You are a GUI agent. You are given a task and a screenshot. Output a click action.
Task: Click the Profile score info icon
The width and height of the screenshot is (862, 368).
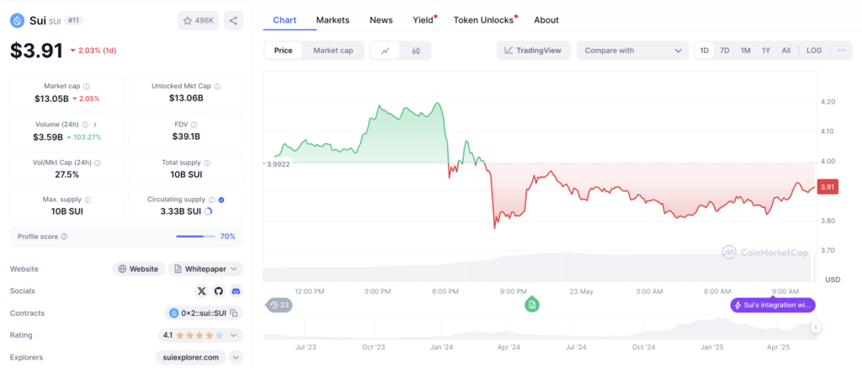64,237
